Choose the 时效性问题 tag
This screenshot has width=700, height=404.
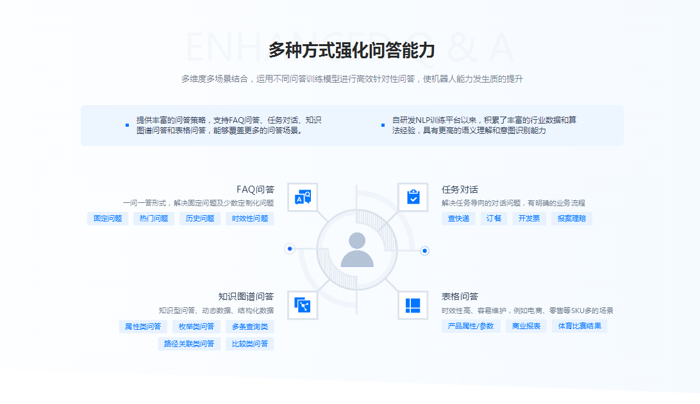250,218
